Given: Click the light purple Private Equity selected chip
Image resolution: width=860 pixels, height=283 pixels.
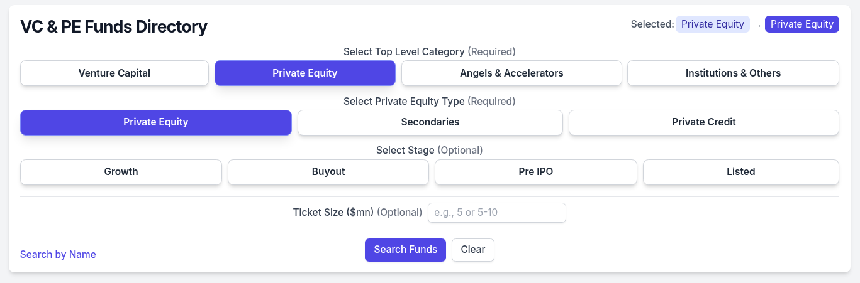Looking at the screenshot, I should pyautogui.click(x=712, y=24).
